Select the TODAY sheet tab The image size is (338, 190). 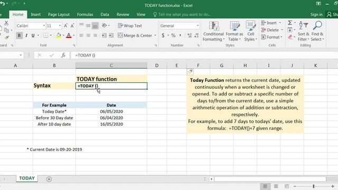(x=27, y=178)
